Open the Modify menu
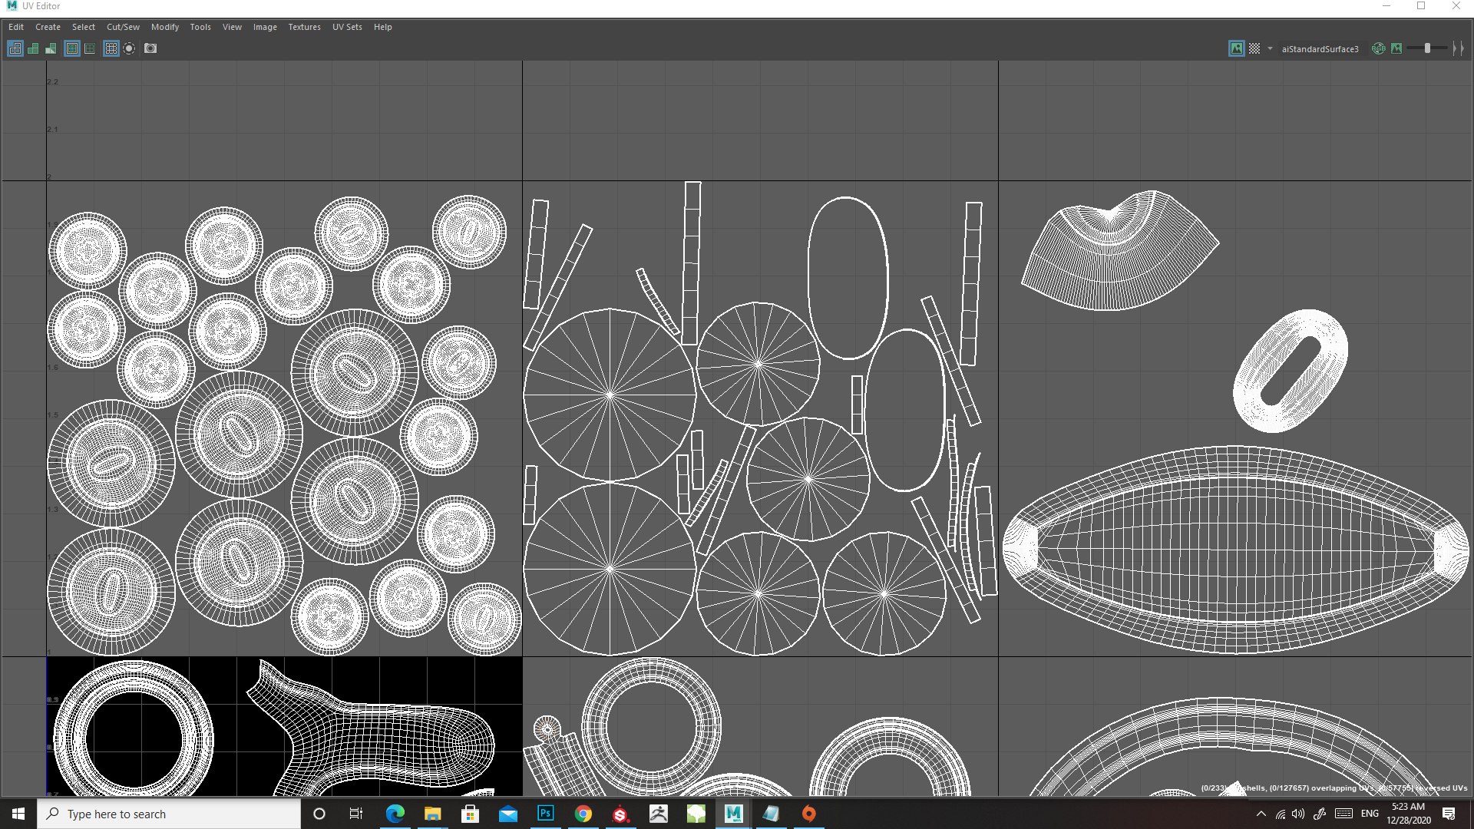Screen dimensions: 1474x829 (165, 27)
